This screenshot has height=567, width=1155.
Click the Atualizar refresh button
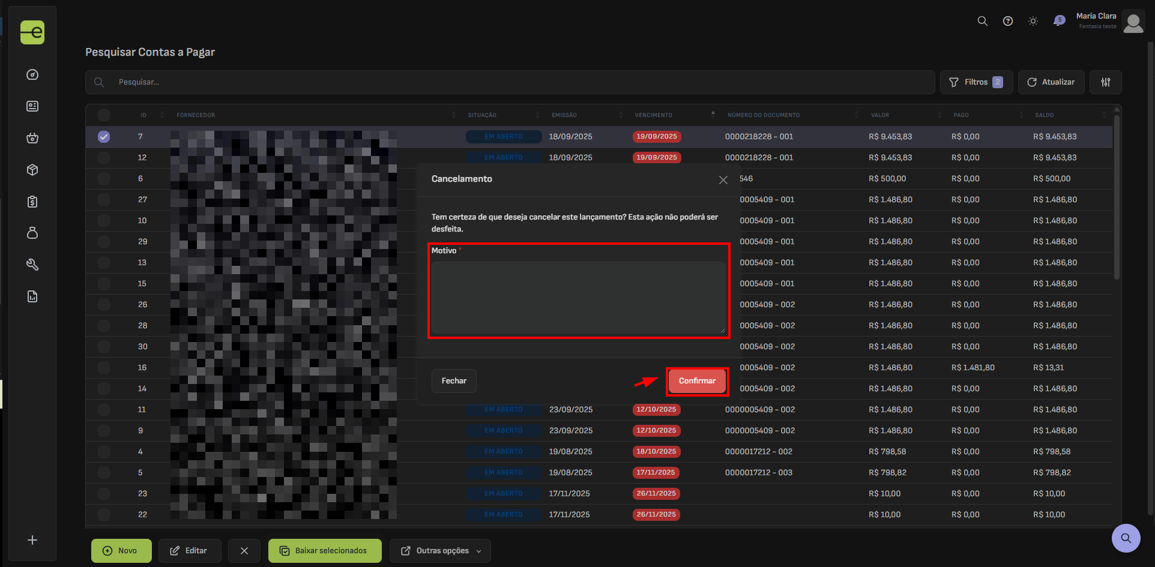click(1051, 82)
